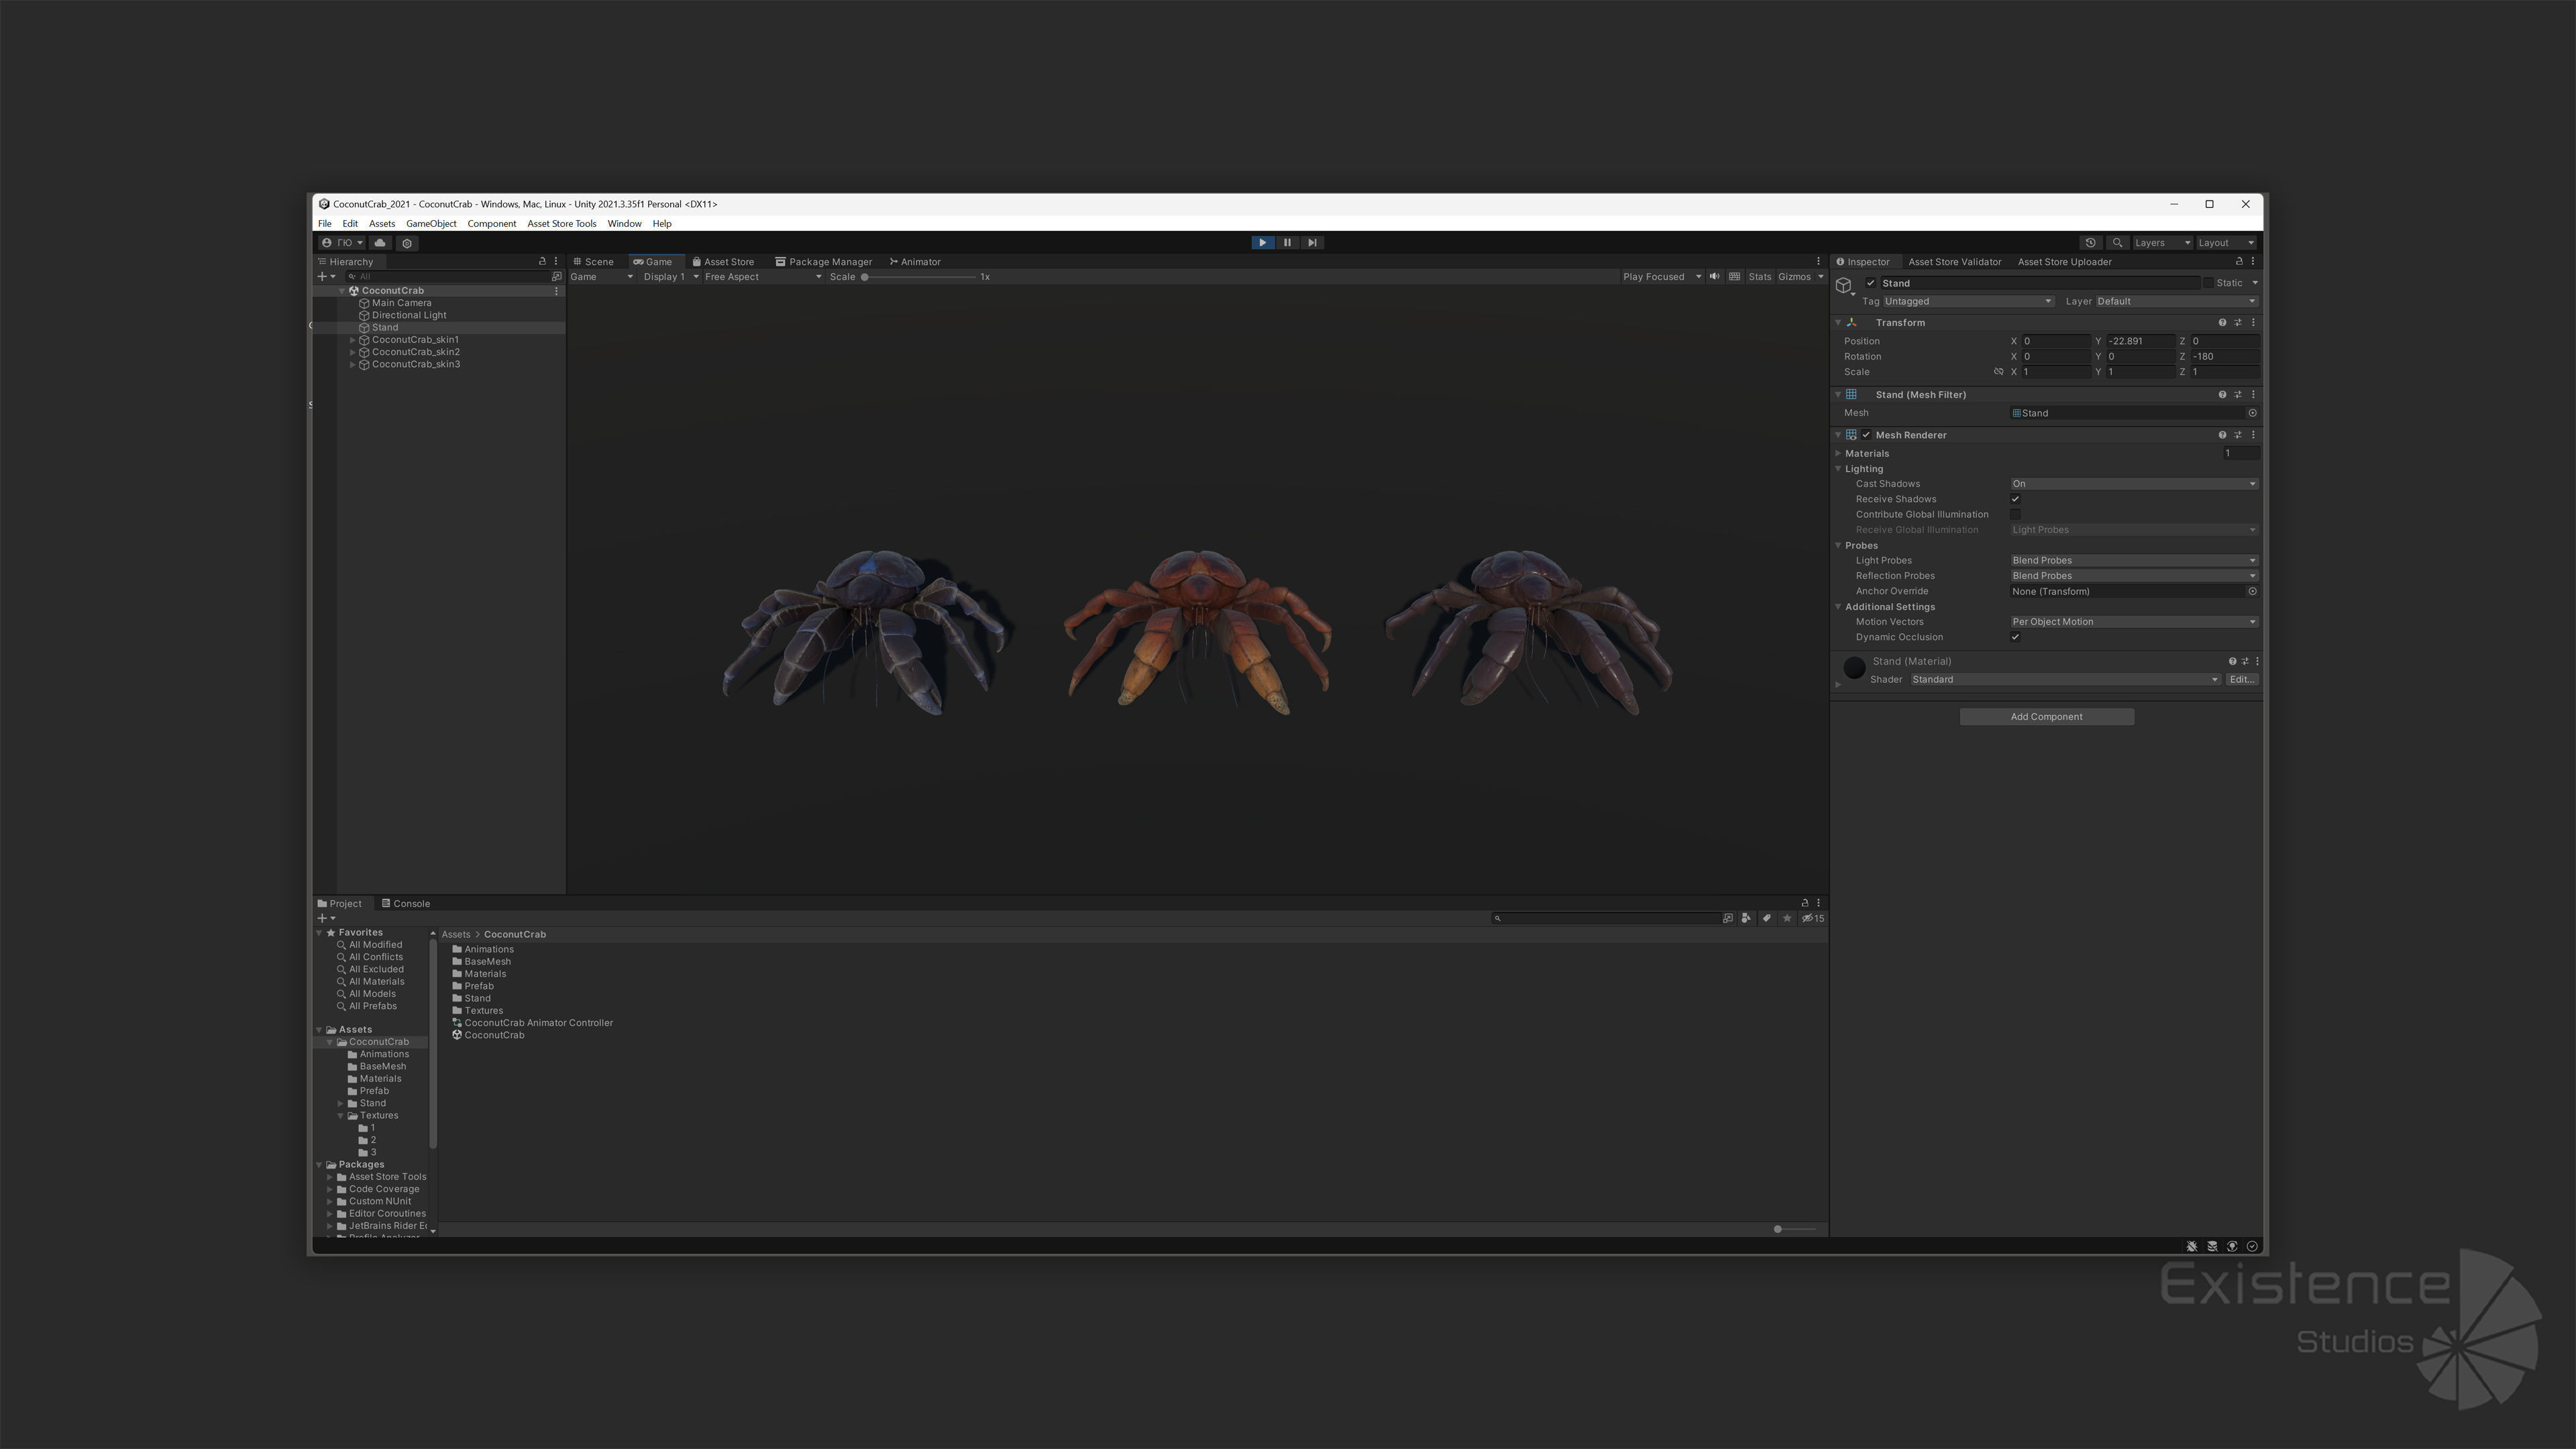Click the Pause button in the toolbar
Viewport: 2576px width, 1449px height.
pos(1287,243)
